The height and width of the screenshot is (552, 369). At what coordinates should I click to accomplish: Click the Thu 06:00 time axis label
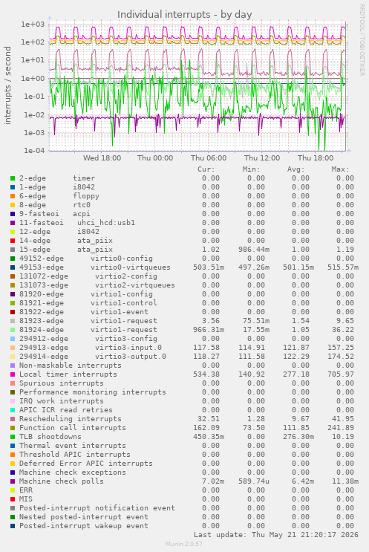pyautogui.click(x=209, y=158)
